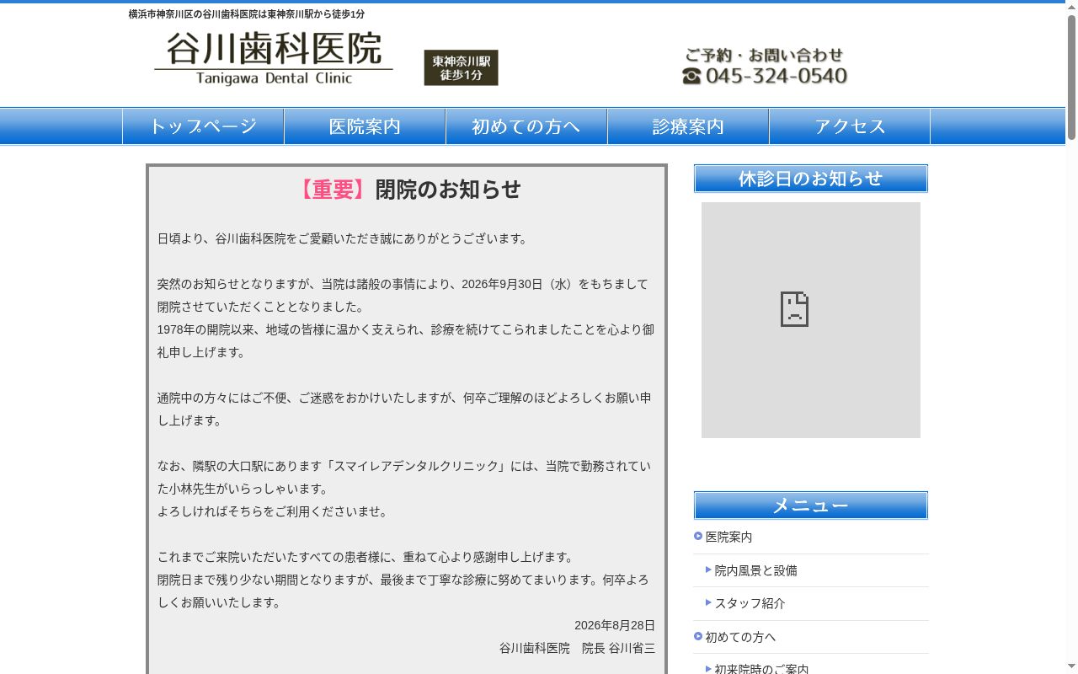Open the アクセス navigation tab
The image size is (1078, 674).
pos(850,126)
